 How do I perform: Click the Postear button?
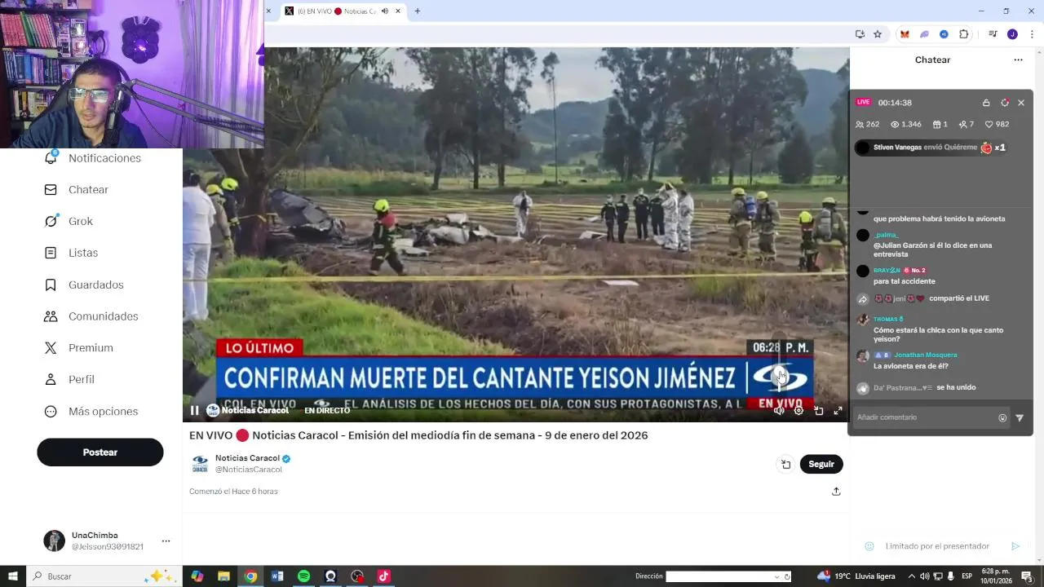100,452
